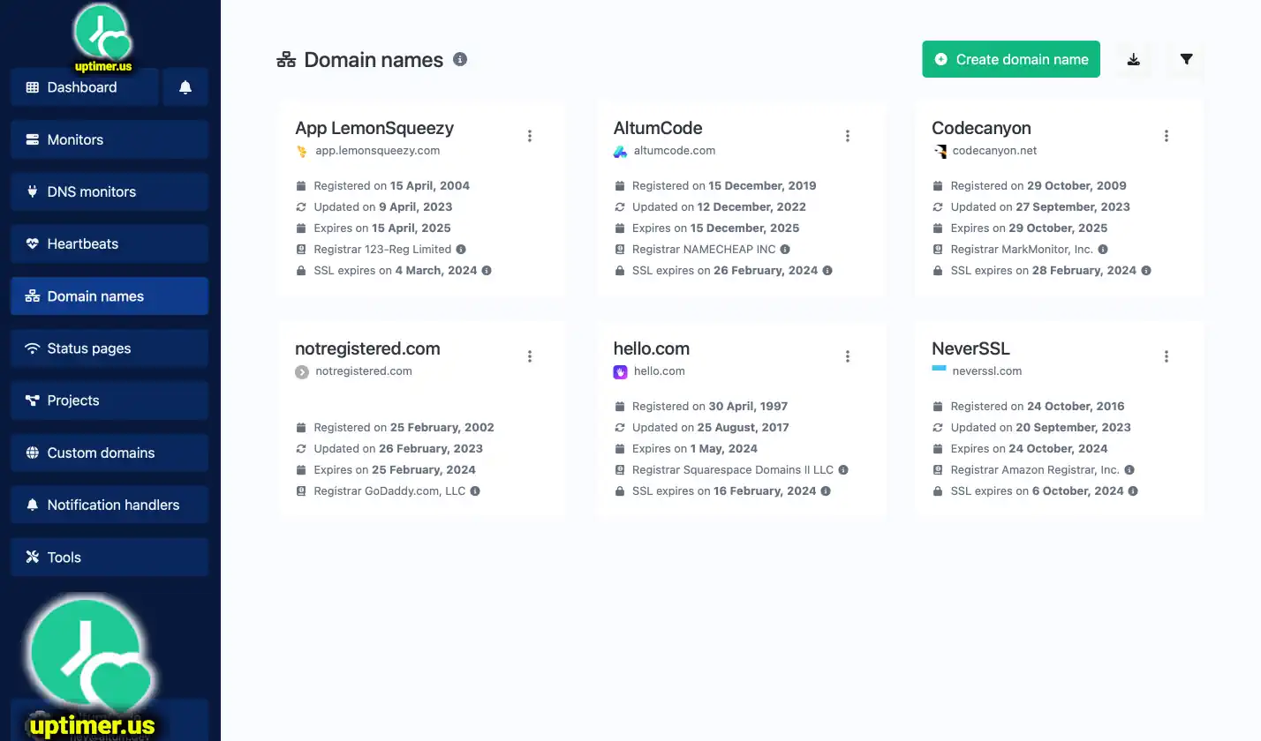Click info icon next to SSL expires 26 February, 2024

point(827,271)
